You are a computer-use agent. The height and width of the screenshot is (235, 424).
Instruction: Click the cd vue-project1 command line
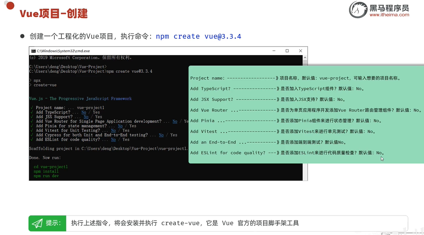[51, 167]
